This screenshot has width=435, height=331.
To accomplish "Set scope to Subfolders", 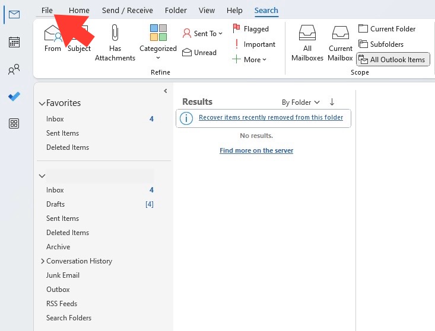I will 381,44.
